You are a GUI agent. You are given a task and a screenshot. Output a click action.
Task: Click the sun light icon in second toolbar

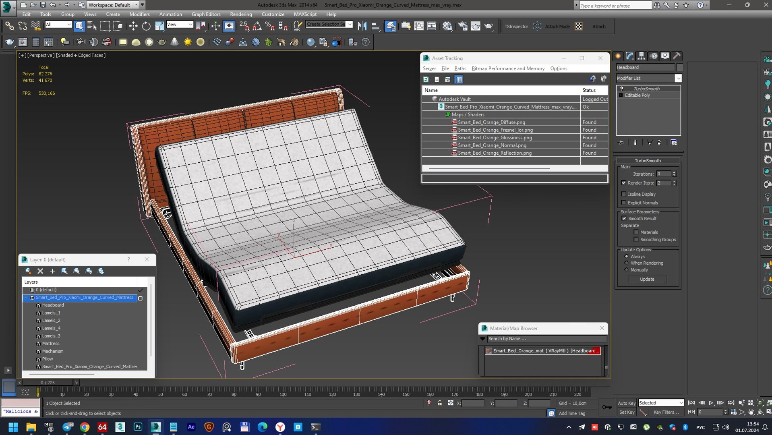(x=188, y=42)
